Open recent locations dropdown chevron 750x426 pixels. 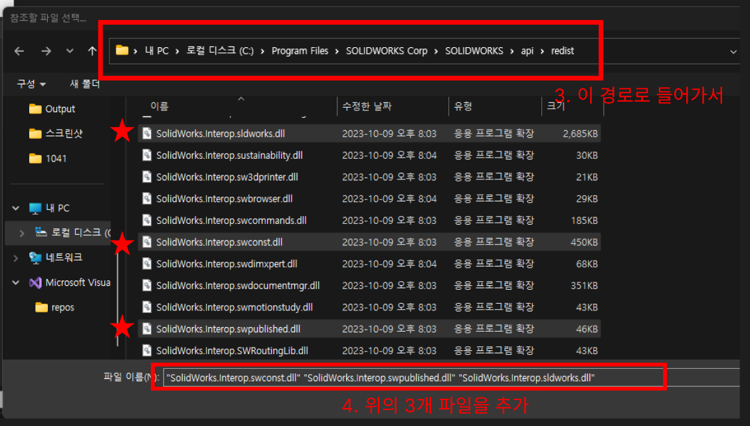(x=70, y=51)
